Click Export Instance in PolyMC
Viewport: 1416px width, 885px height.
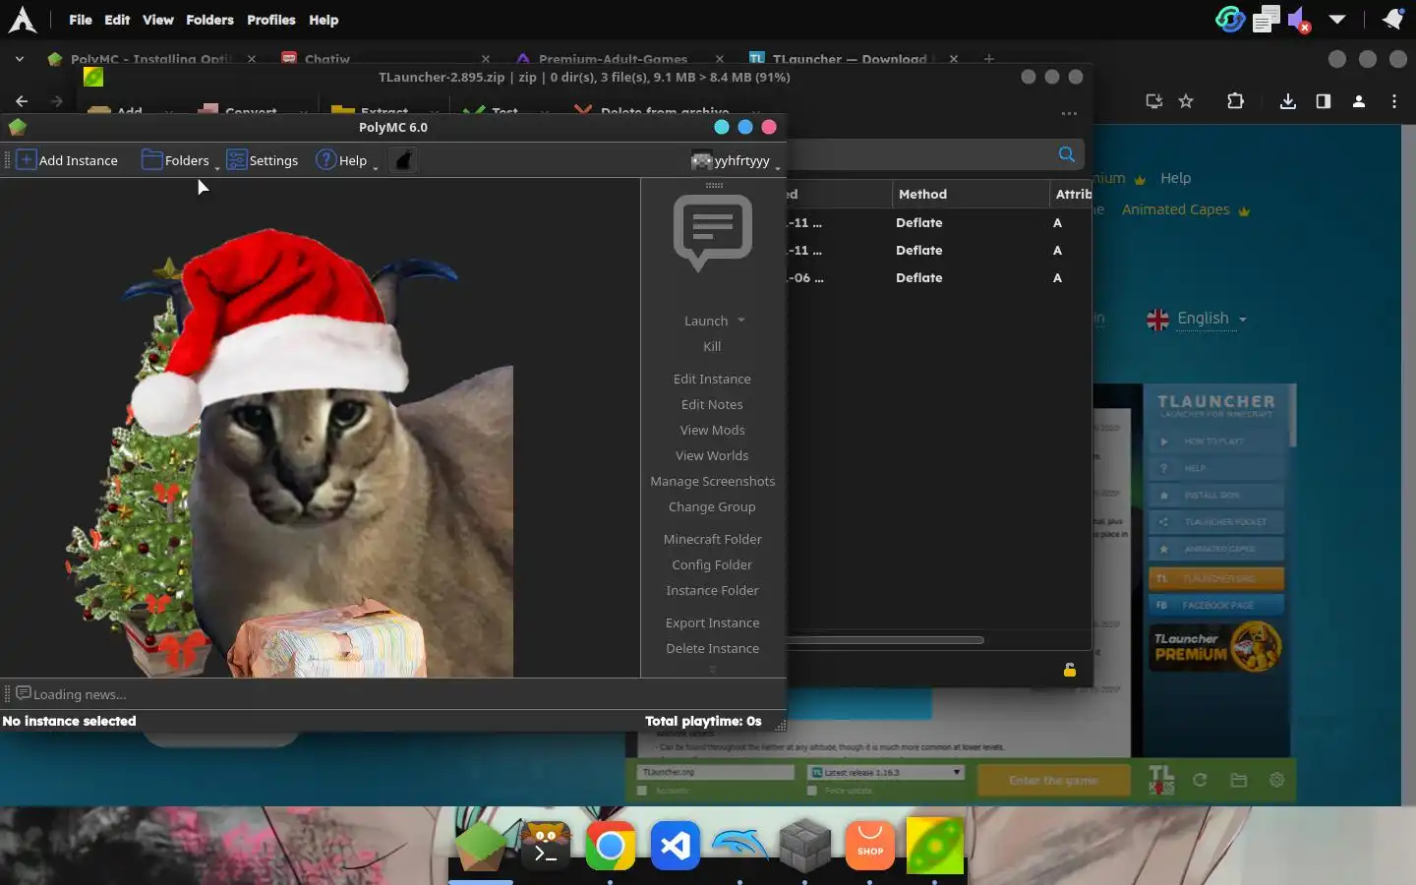(712, 622)
